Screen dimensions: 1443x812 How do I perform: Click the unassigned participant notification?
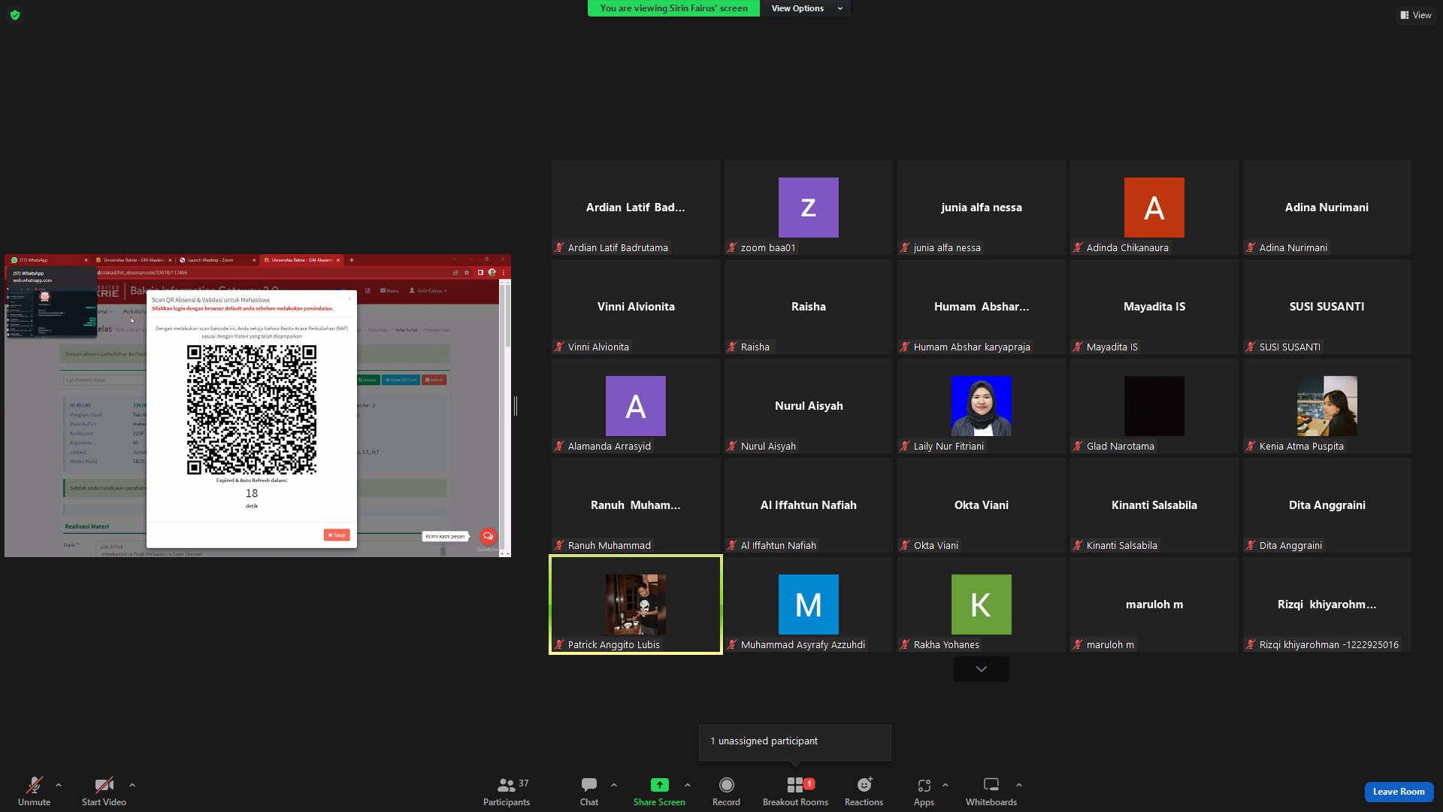pyautogui.click(x=794, y=741)
